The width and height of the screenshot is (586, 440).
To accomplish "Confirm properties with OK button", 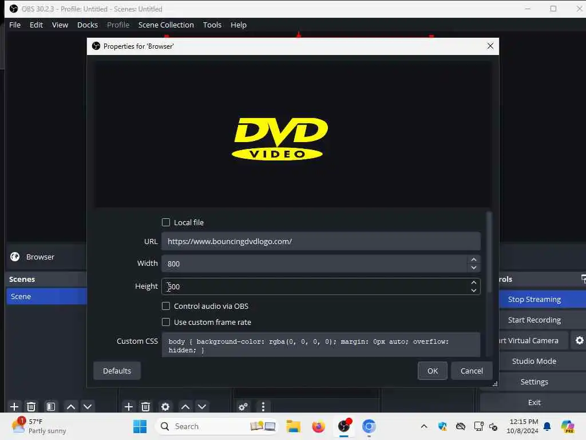I will click(x=433, y=371).
